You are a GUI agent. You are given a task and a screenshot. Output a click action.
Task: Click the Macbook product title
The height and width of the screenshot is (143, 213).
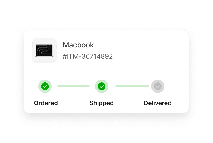[x=78, y=45]
